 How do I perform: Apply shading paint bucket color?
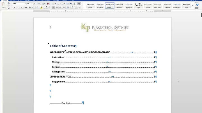click(73, 7)
